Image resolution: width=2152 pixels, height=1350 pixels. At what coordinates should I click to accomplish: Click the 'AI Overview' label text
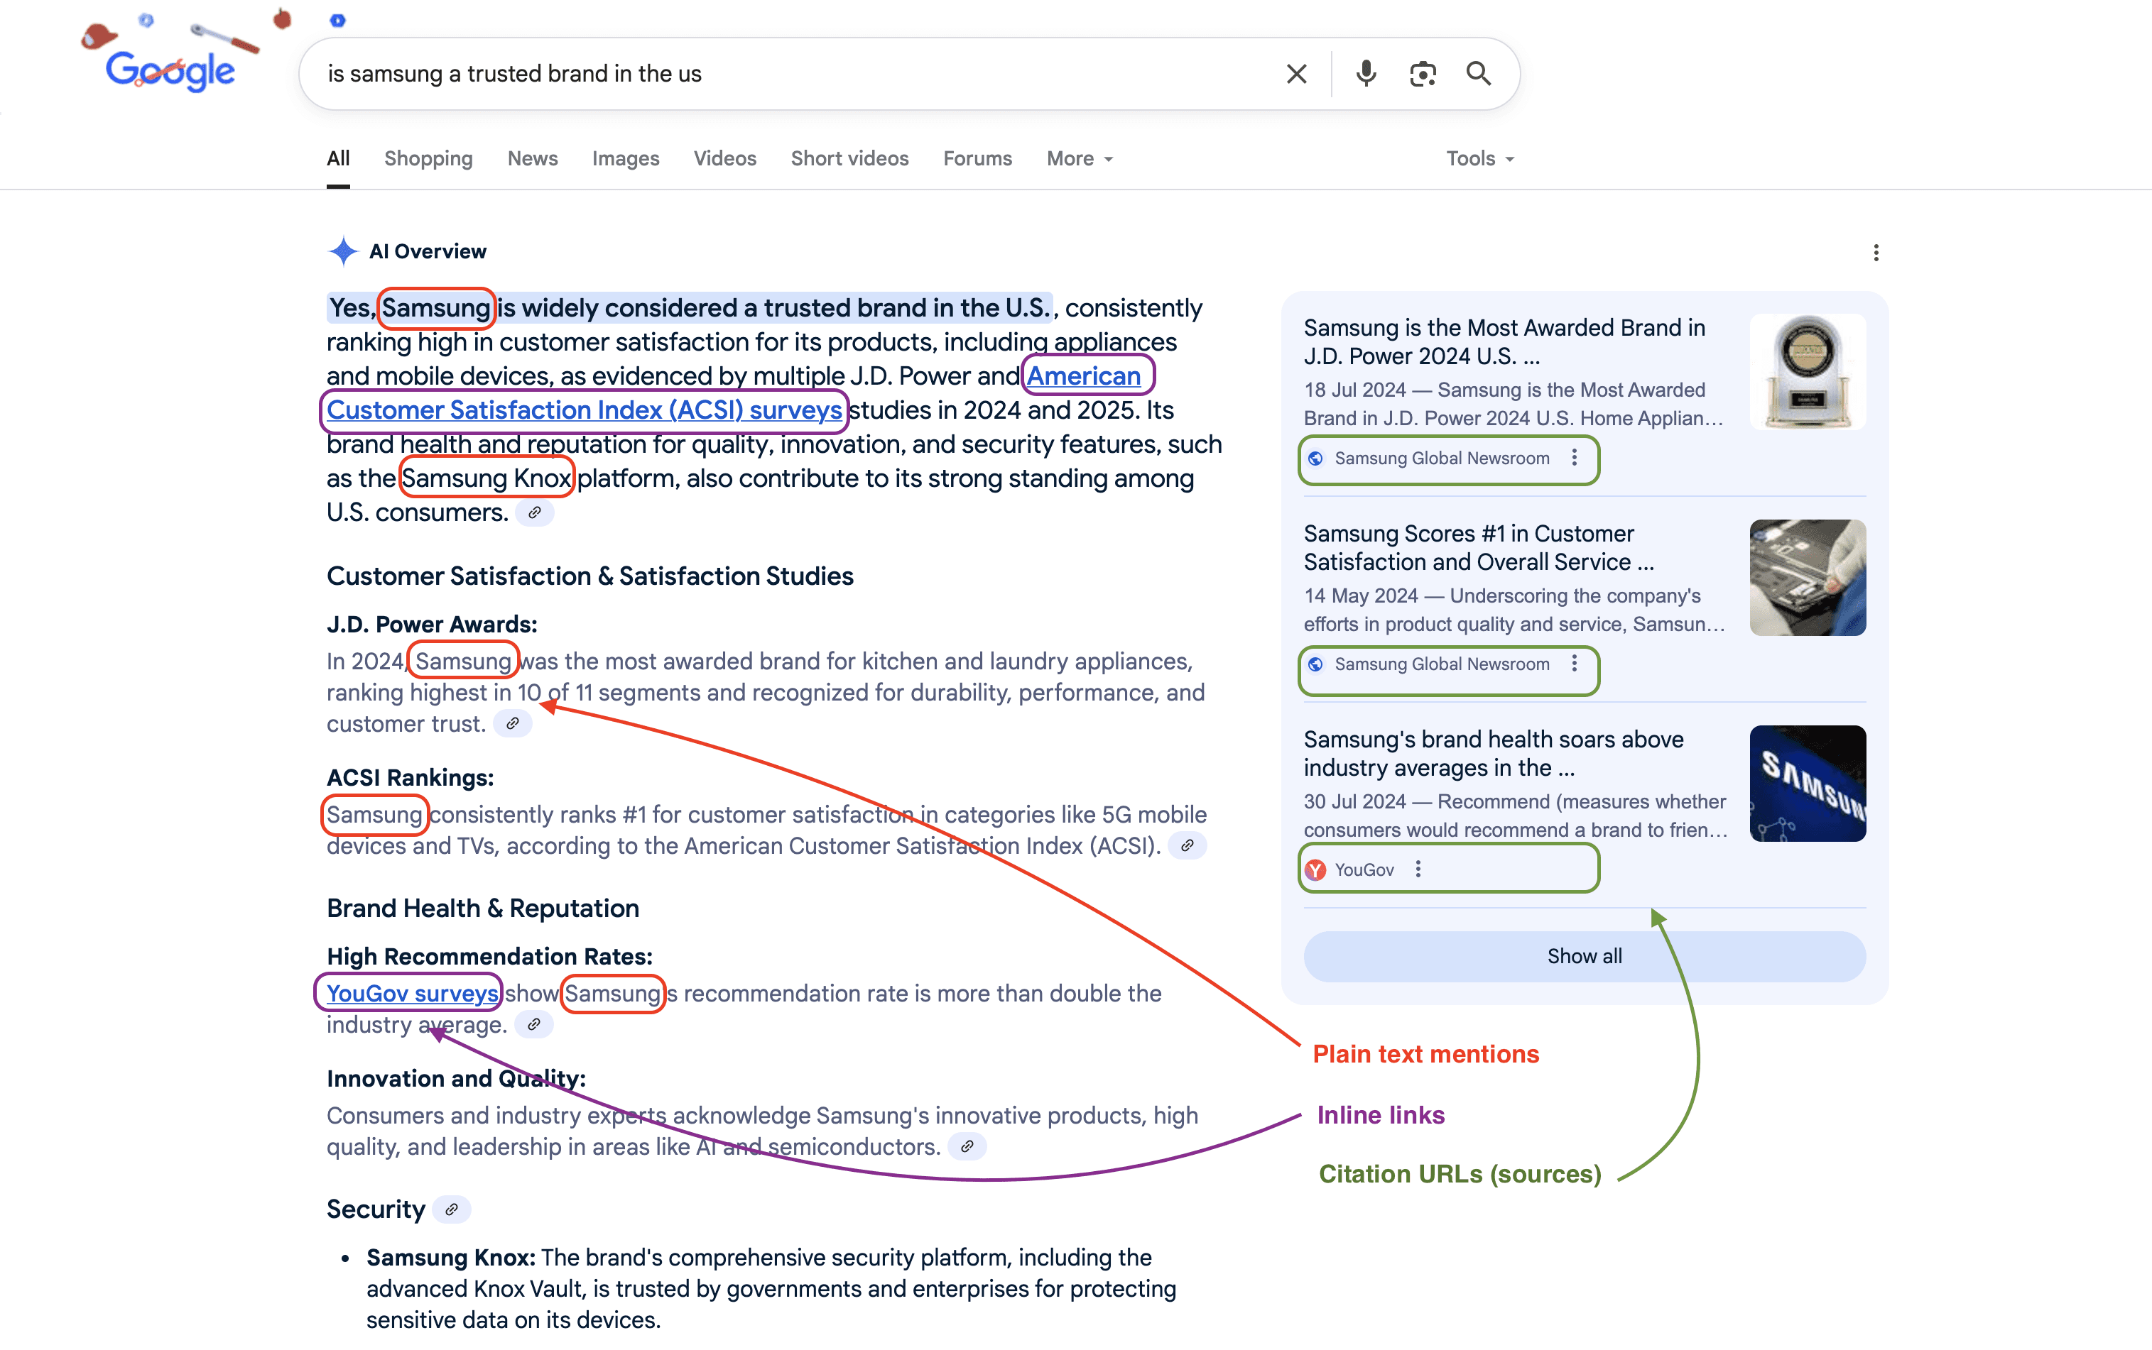(428, 252)
